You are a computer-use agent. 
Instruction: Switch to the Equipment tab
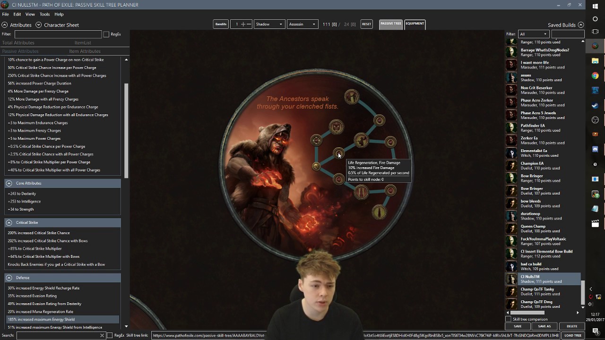pos(415,24)
